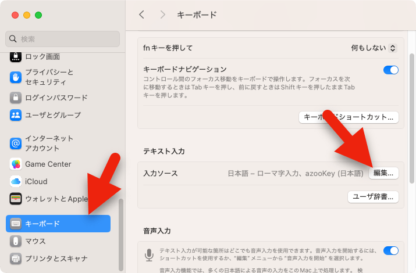This screenshot has height=273, width=416.
Task: Click the iCloud cloud icon
Action: click(x=16, y=181)
